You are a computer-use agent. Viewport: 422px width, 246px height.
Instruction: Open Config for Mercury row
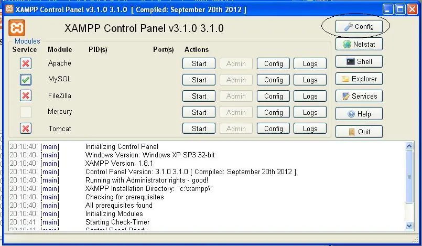pyautogui.click(x=273, y=112)
